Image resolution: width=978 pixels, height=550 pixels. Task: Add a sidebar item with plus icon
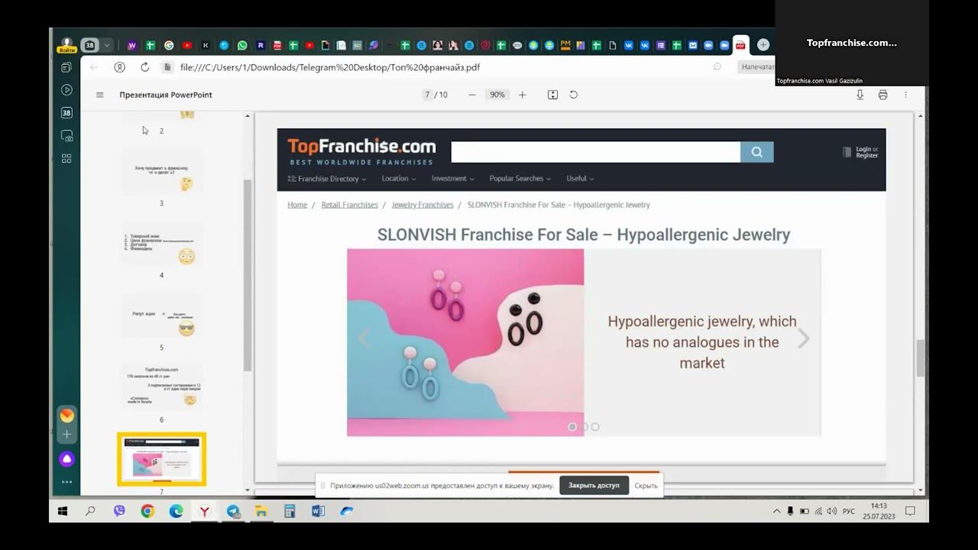[x=67, y=435]
